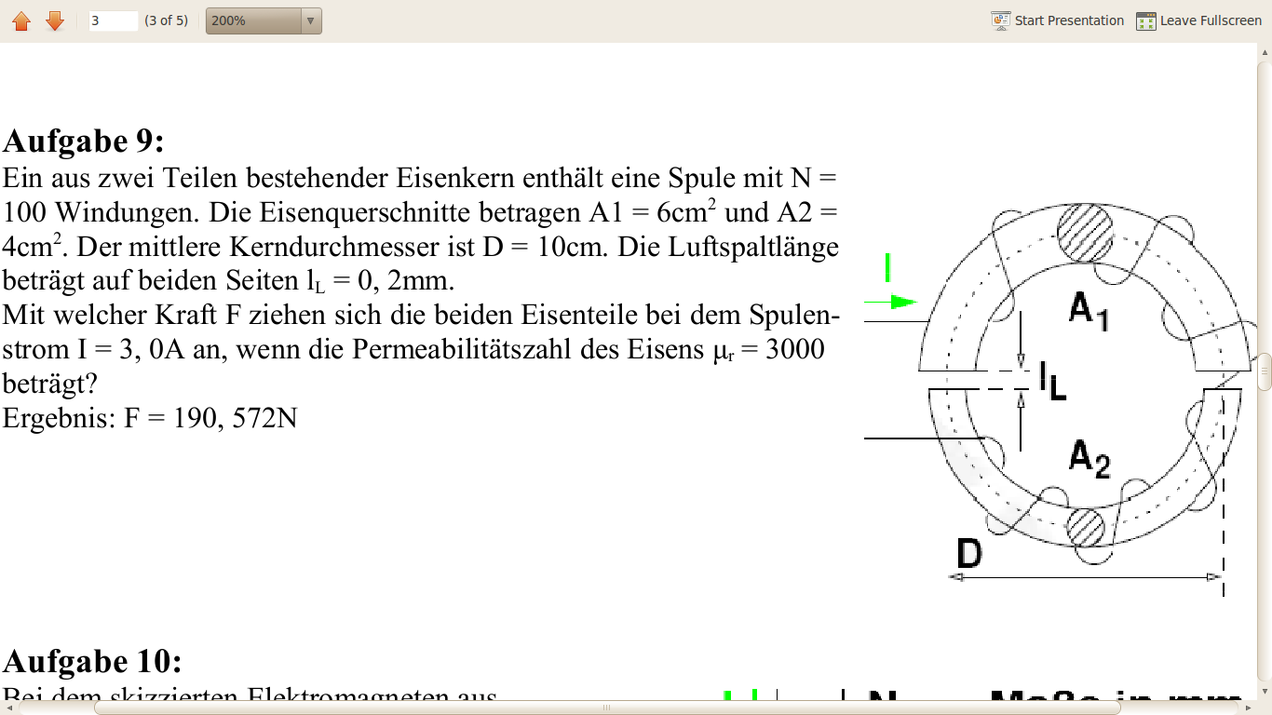Image resolution: width=1272 pixels, height=715 pixels.
Task: Click the Start Presentation button
Action: 1058,20
